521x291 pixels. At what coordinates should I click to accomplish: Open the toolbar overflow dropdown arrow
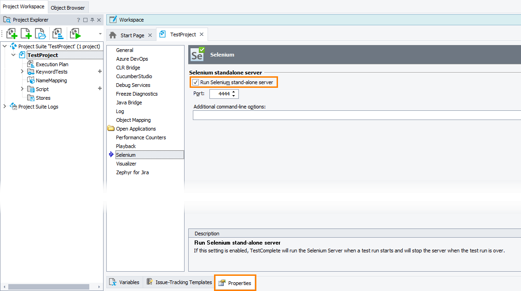tap(100, 34)
